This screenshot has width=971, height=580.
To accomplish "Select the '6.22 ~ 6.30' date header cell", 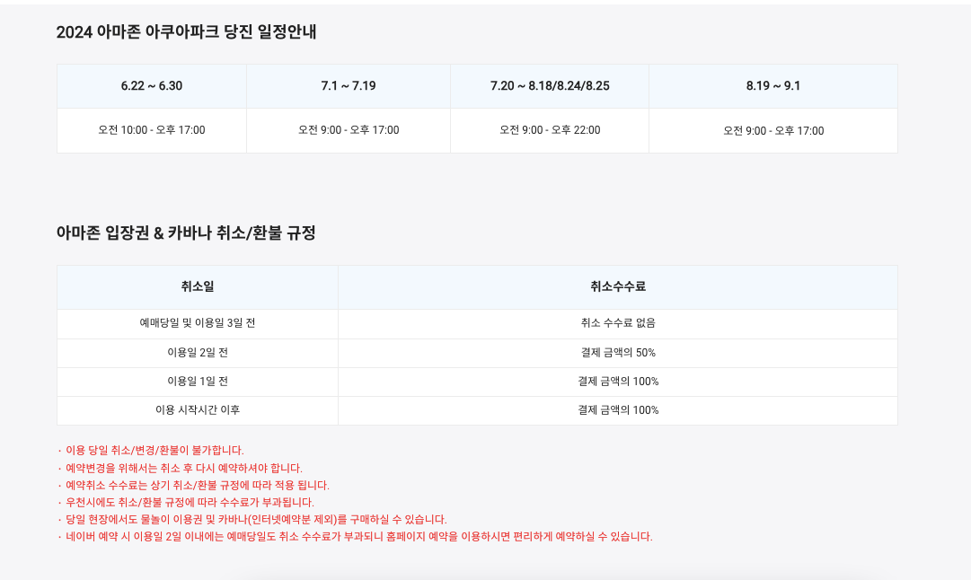I will pos(152,86).
